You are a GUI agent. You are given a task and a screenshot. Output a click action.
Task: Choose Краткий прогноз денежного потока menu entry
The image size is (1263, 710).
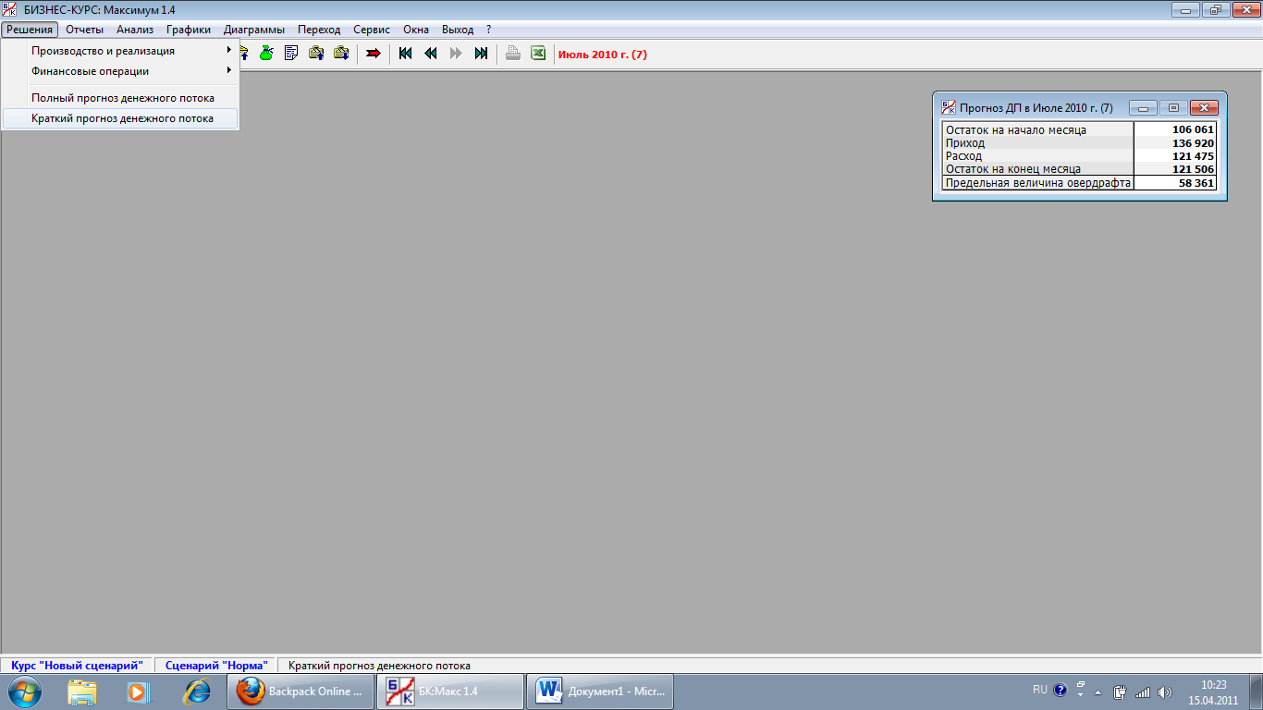click(120, 118)
